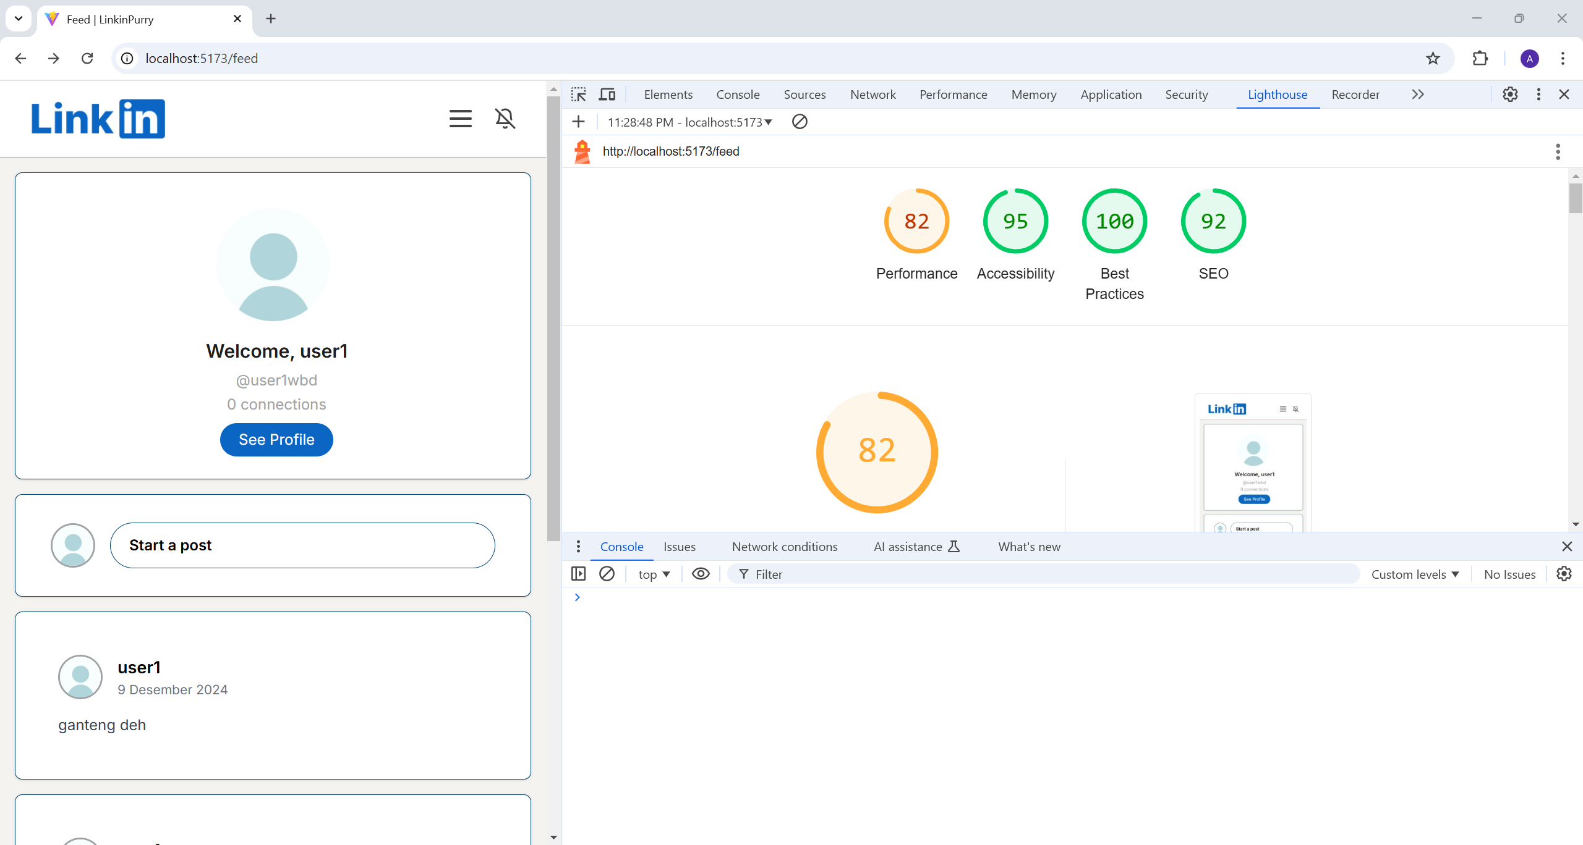Click the Lighthouse lighthouse logo icon

[x=582, y=151]
